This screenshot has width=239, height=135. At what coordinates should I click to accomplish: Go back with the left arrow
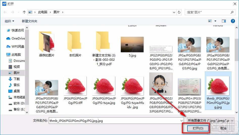tap(5, 12)
